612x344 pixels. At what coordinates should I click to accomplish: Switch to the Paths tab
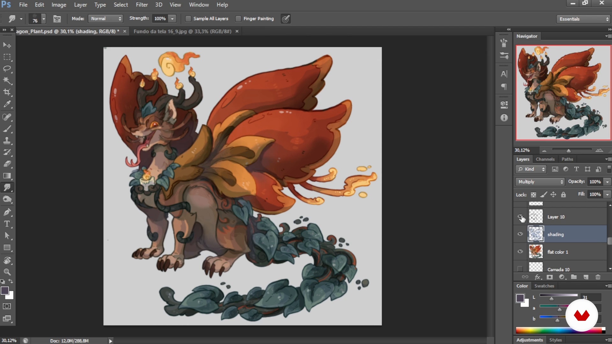click(567, 159)
